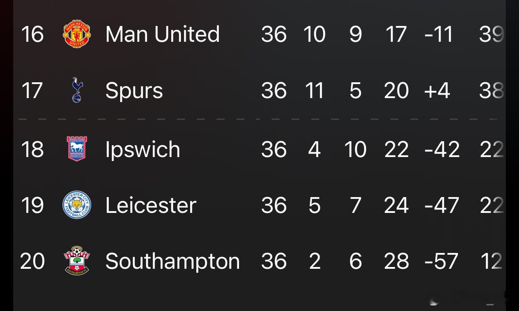Viewport: 519px width, 311px height.
Task: Tap the Ipswich Town crest
Action: [x=77, y=149]
